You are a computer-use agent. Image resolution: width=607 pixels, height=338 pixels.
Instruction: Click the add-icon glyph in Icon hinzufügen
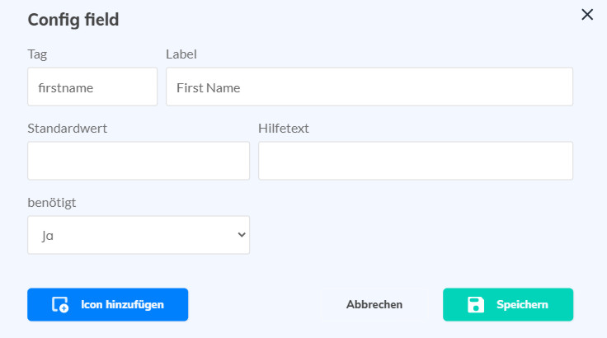(x=60, y=305)
